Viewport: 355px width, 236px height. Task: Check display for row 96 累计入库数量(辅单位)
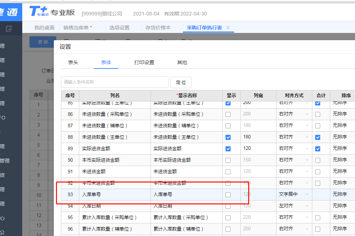[228, 229]
